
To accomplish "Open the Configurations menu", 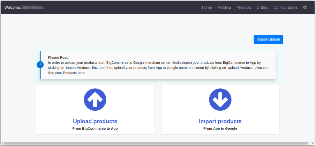I will point(286,7).
